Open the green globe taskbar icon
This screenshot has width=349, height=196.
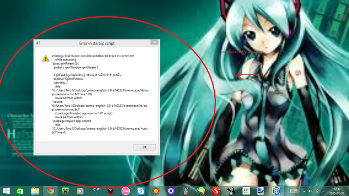[201, 191]
